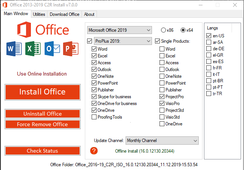Check Access under Single Products
This screenshot has height=170, width=244.
tap(162, 63)
